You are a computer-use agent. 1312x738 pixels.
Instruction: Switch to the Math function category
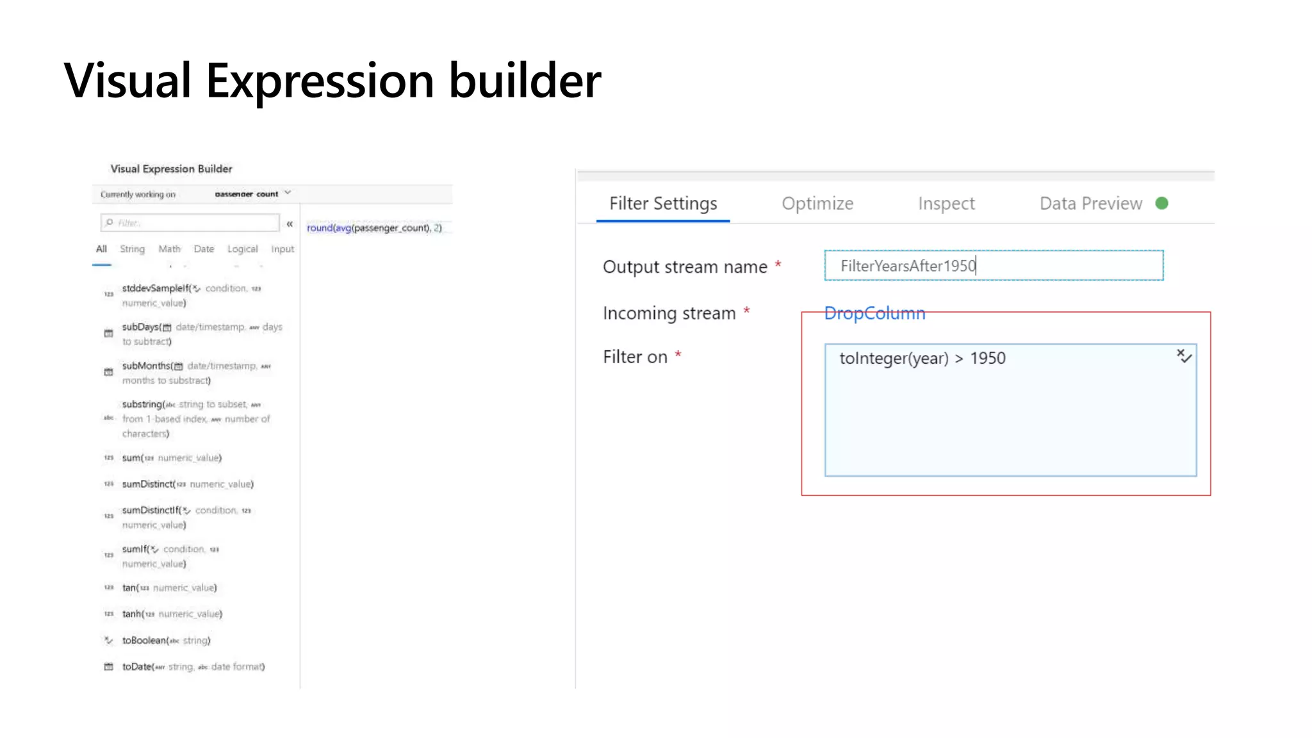click(169, 249)
